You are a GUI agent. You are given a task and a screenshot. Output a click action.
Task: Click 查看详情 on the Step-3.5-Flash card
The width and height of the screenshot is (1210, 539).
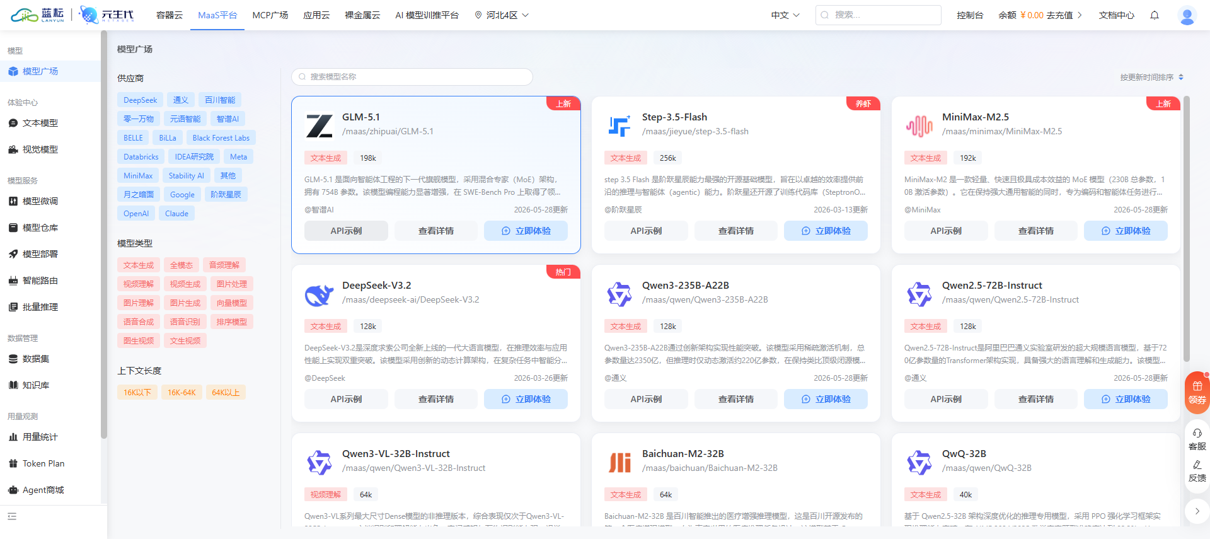pyautogui.click(x=736, y=231)
